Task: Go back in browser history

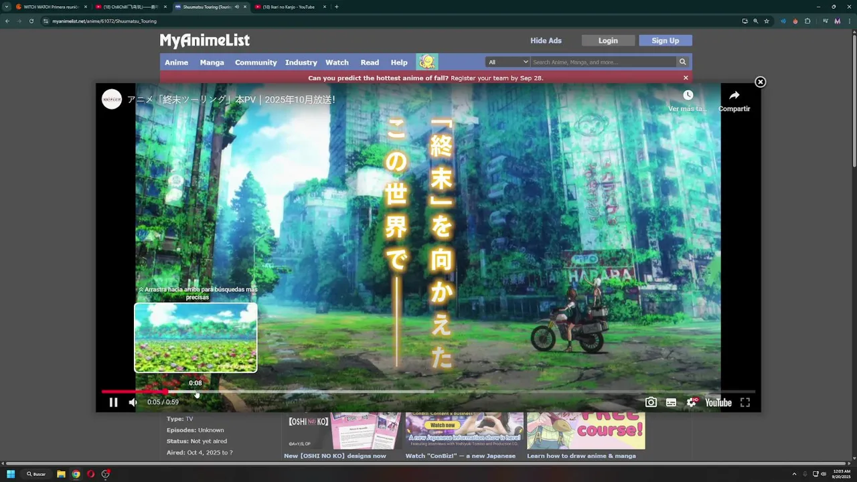Action: (x=7, y=21)
